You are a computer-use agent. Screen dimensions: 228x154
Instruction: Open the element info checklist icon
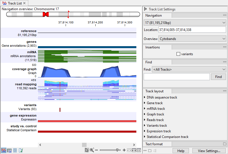[21, 150]
